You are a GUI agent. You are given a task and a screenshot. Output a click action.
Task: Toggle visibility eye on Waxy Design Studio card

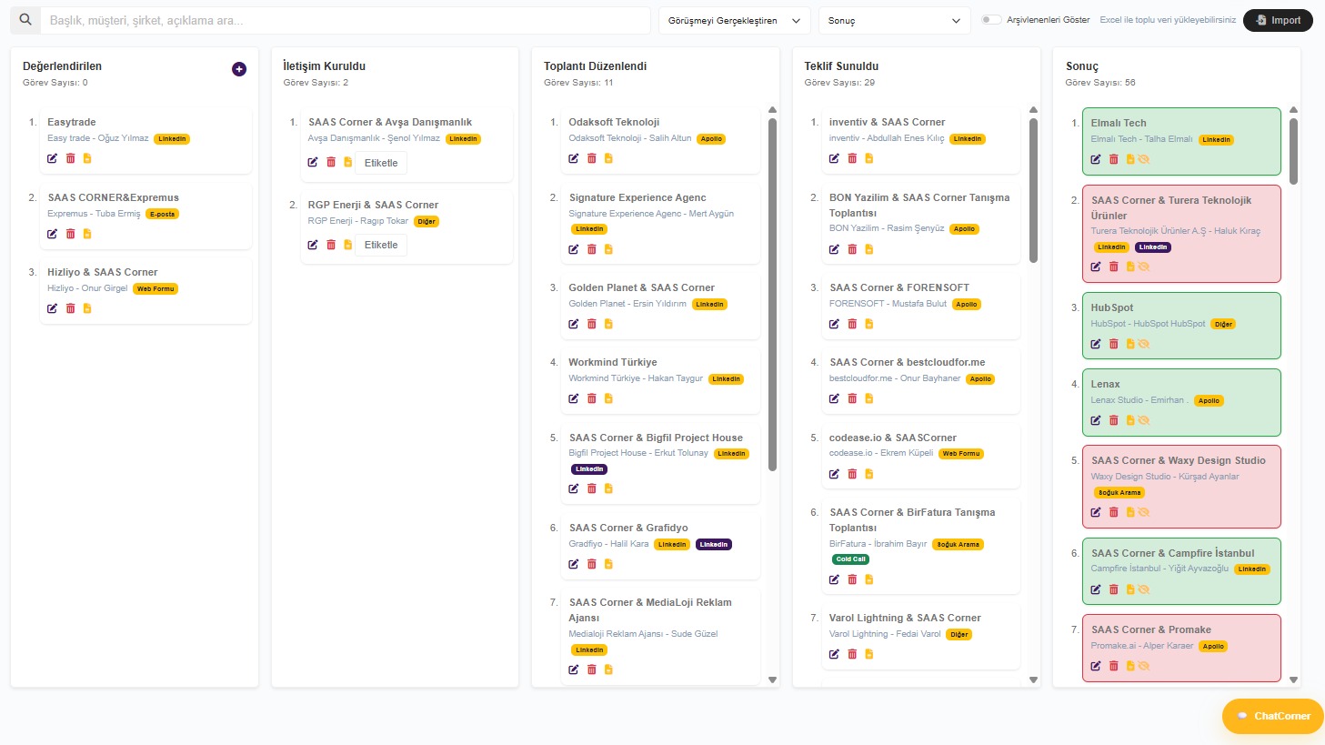(x=1144, y=512)
